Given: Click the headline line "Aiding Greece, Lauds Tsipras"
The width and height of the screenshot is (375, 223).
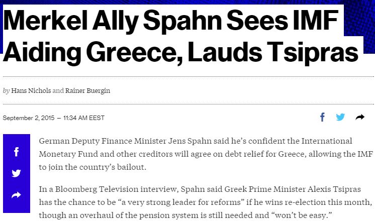Looking at the screenshot, I should (x=181, y=53).
